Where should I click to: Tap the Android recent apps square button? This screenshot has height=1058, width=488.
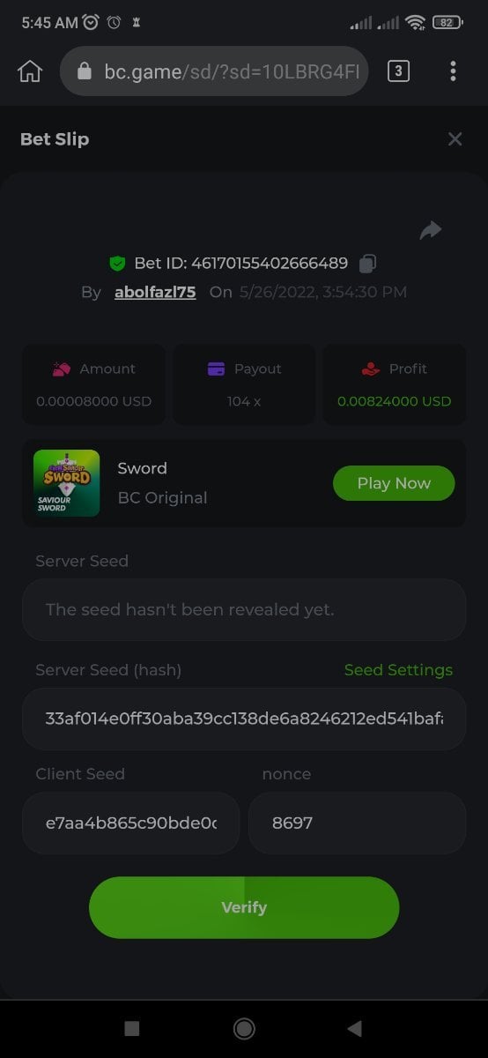pos(132,1028)
